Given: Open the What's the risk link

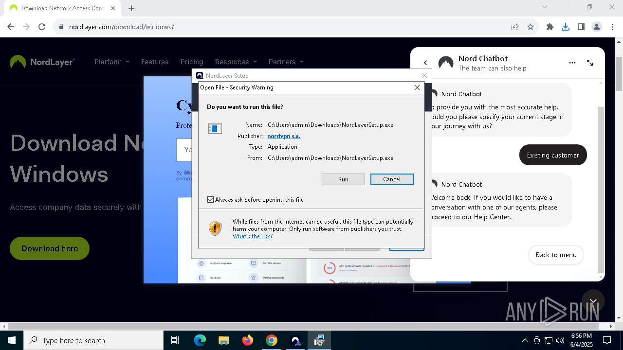Looking at the screenshot, I should [253, 236].
